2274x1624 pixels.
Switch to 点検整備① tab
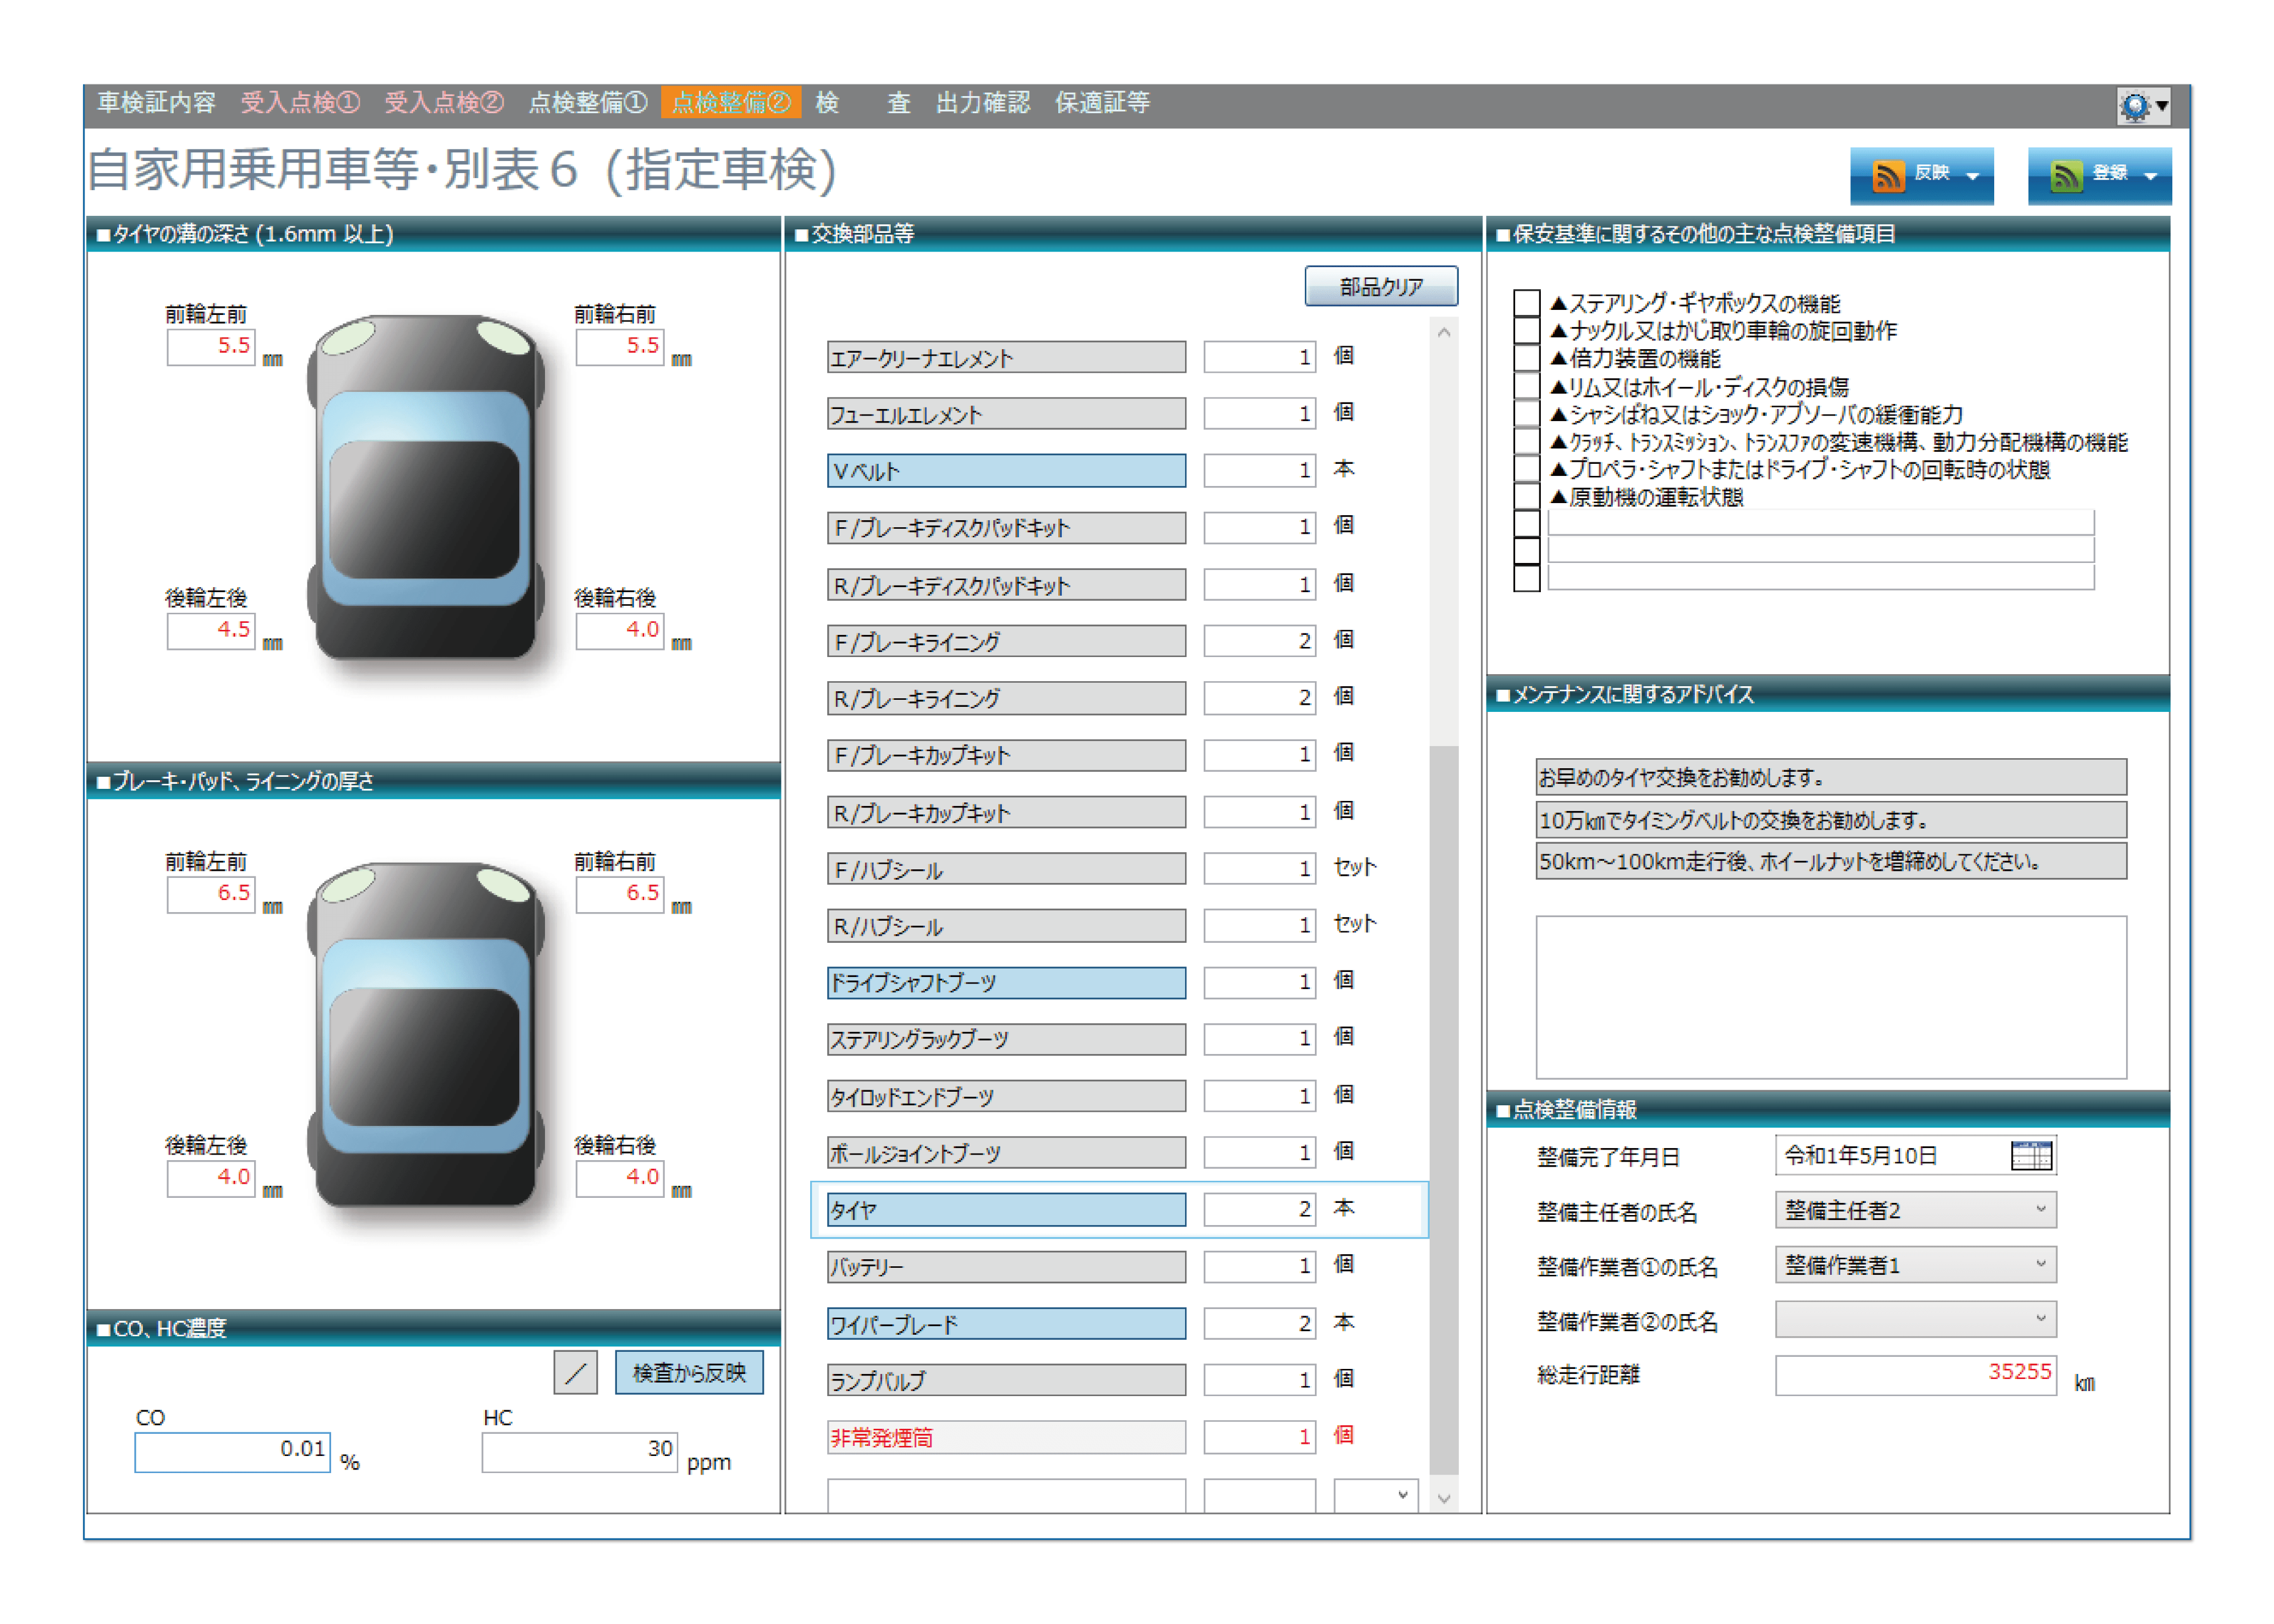coord(587,103)
